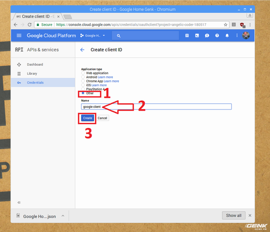
Task: Open the Google H.. project selector dropdown
Action: pos(92,36)
